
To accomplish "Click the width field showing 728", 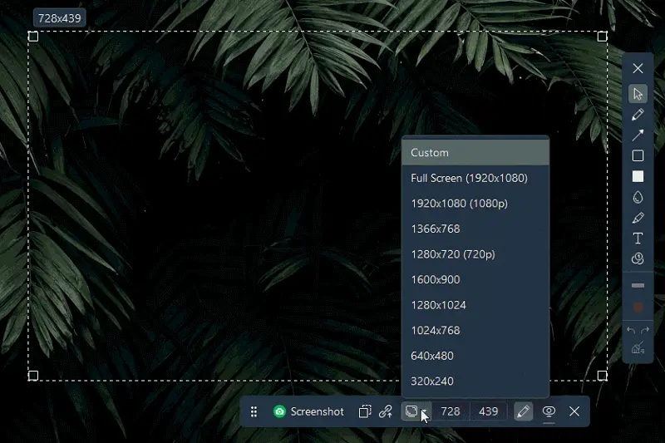I will point(450,411).
